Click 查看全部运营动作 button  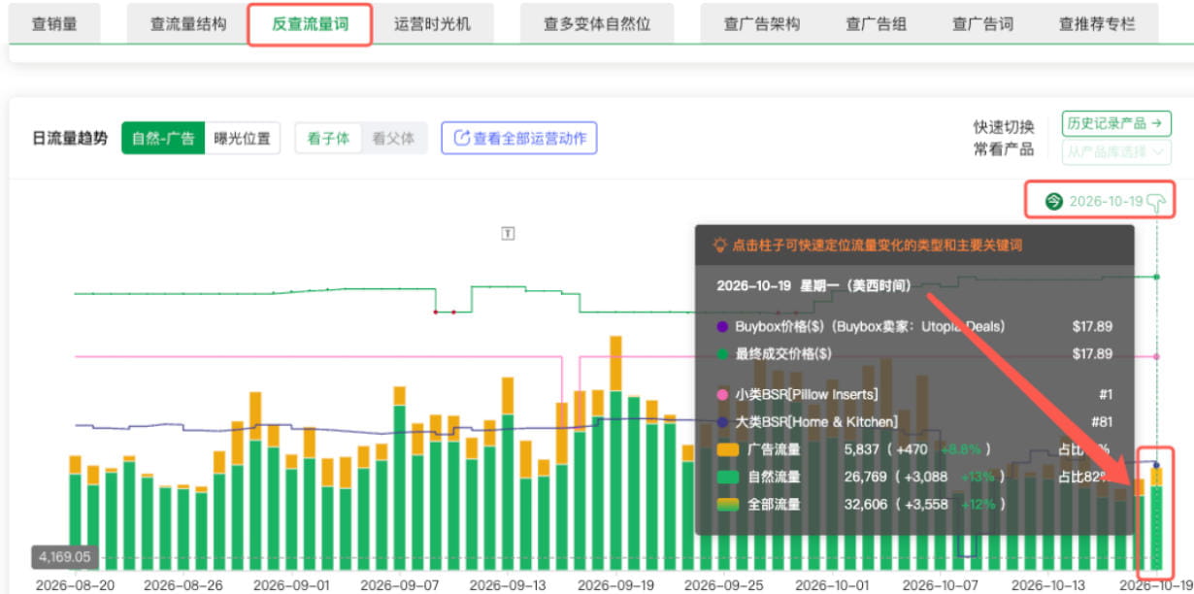(x=519, y=138)
